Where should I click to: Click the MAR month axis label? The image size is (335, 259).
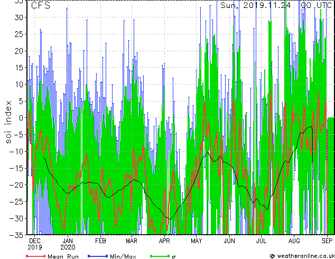point(132,241)
